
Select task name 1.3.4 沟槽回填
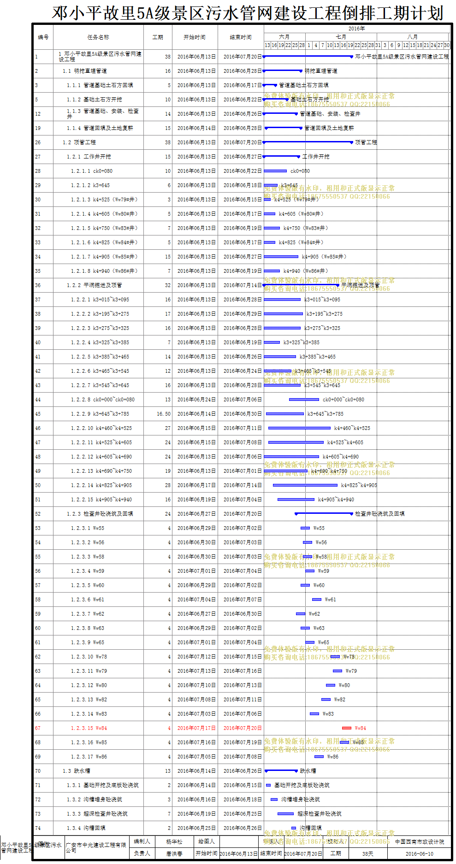coord(86,828)
